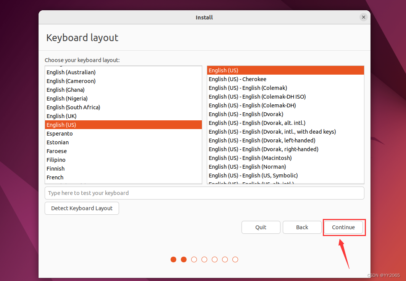The height and width of the screenshot is (281, 406).
Task: Pick English (Dvorak, left-handed) variant
Action: (x=285, y=141)
